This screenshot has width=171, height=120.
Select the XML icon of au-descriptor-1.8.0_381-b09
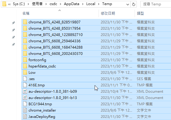25,91
